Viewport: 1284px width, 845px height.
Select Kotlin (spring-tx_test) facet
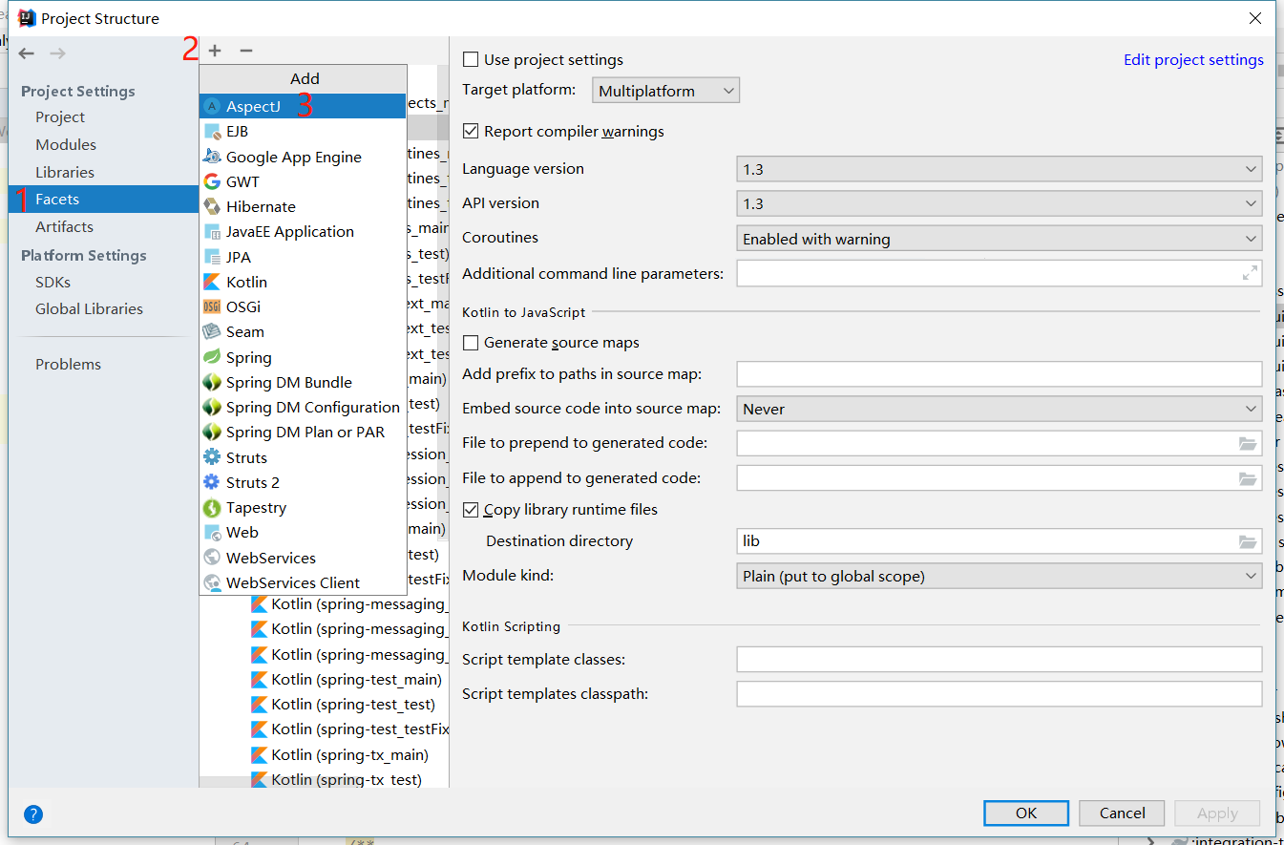pyautogui.click(x=348, y=779)
